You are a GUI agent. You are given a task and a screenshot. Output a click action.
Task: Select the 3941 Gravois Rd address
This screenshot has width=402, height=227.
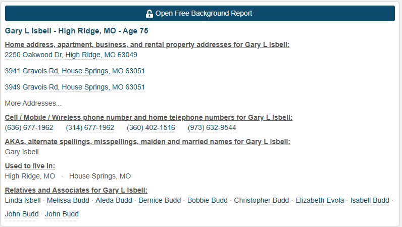tap(75, 71)
